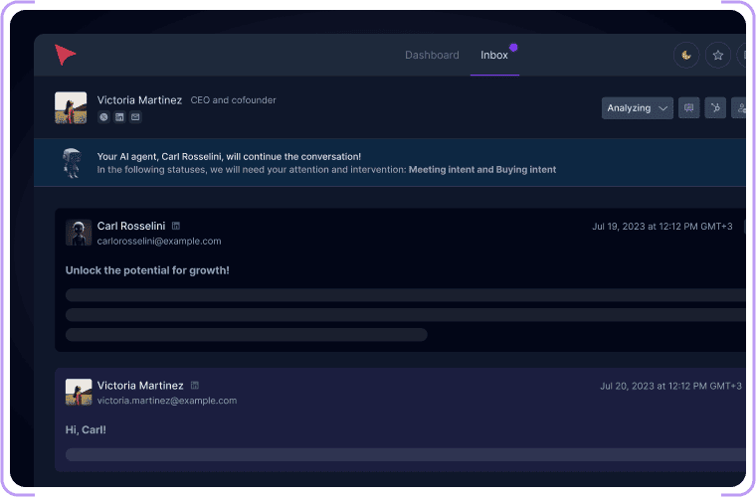Open Victoria's website globe icon
The image size is (756, 497).
click(x=103, y=117)
